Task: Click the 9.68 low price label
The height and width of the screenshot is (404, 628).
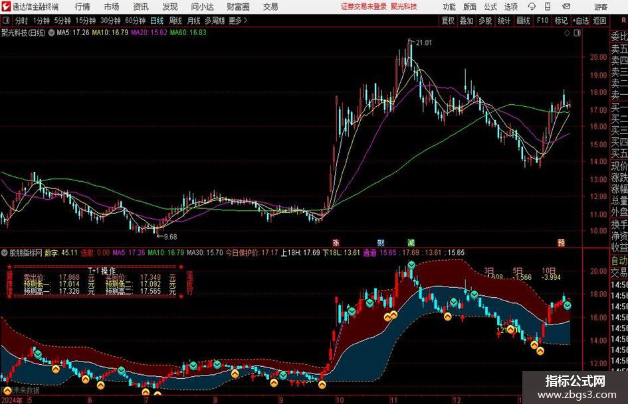Action: pos(171,237)
